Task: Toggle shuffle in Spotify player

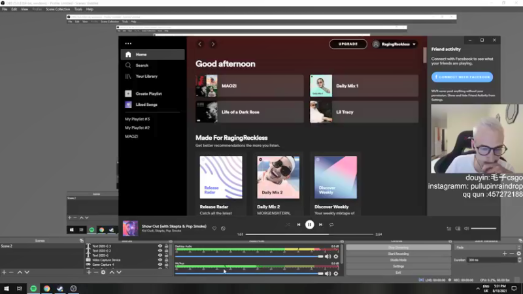Action: 288,225
